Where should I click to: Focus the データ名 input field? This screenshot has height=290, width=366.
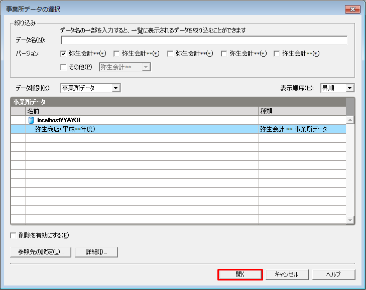204,40
